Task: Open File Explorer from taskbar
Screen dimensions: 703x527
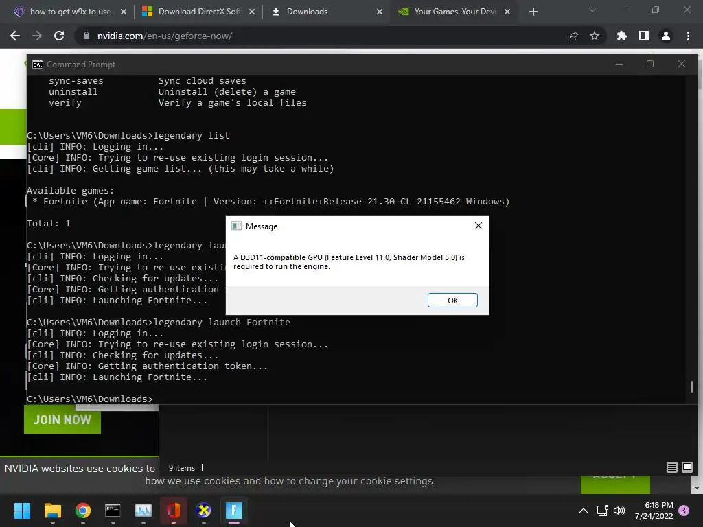Action: [52, 511]
